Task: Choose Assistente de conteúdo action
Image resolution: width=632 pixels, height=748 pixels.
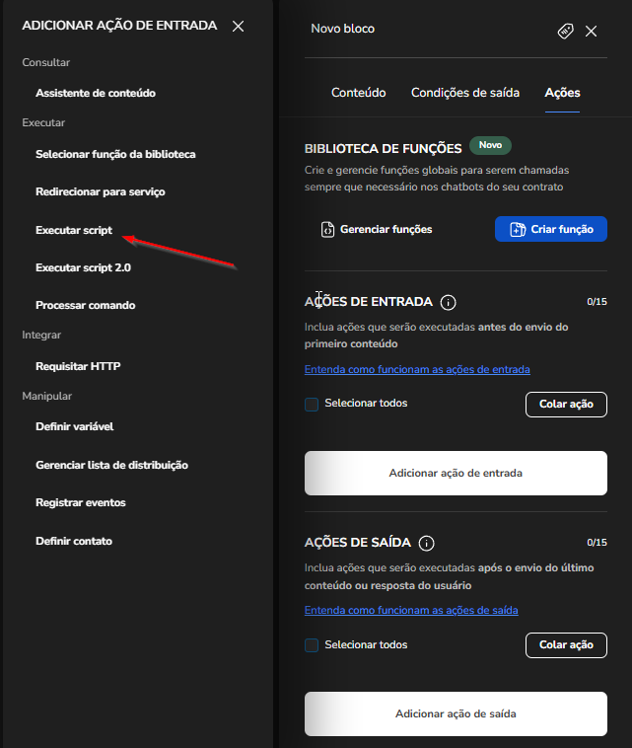Action: point(96,93)
